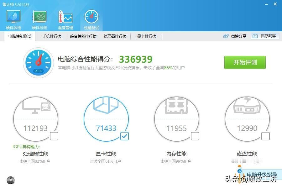Start benchmark with 开始评测 button
282x188 pixels.
[245, 62]
